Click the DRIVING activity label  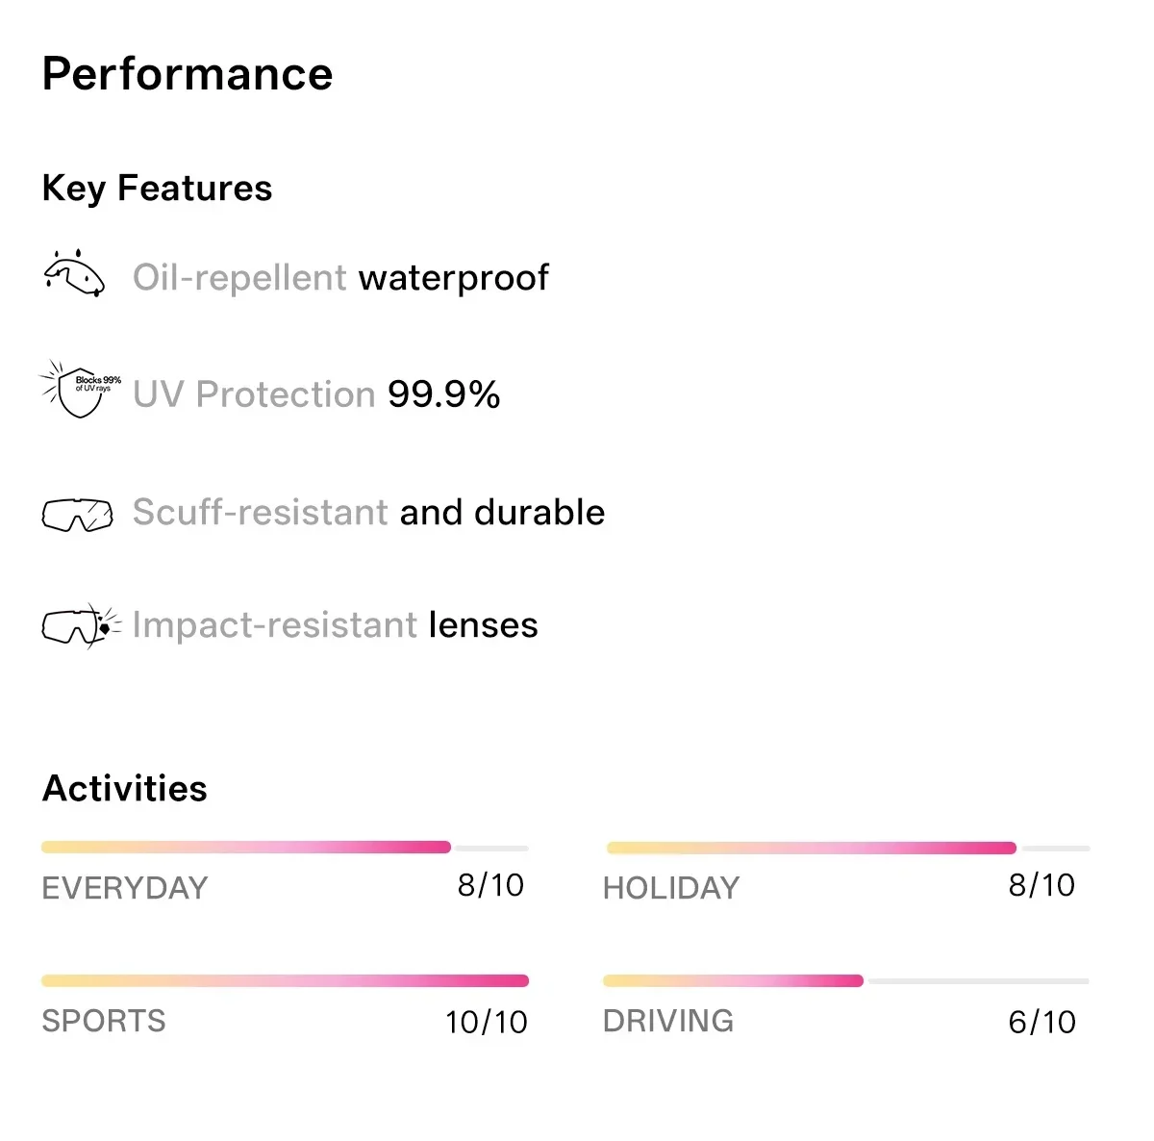click(668, 1020)
